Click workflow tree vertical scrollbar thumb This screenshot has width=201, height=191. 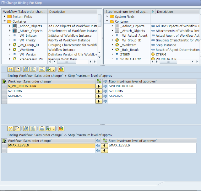100,20
